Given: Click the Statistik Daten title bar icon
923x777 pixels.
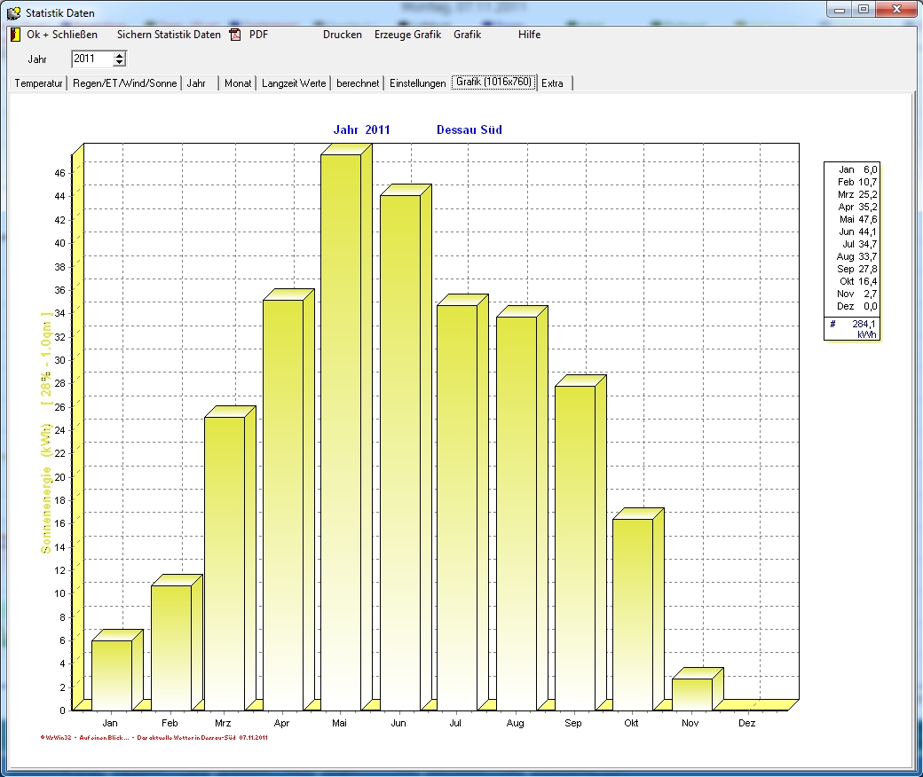Looking at the screenshot, I should [x=13, y=13].
